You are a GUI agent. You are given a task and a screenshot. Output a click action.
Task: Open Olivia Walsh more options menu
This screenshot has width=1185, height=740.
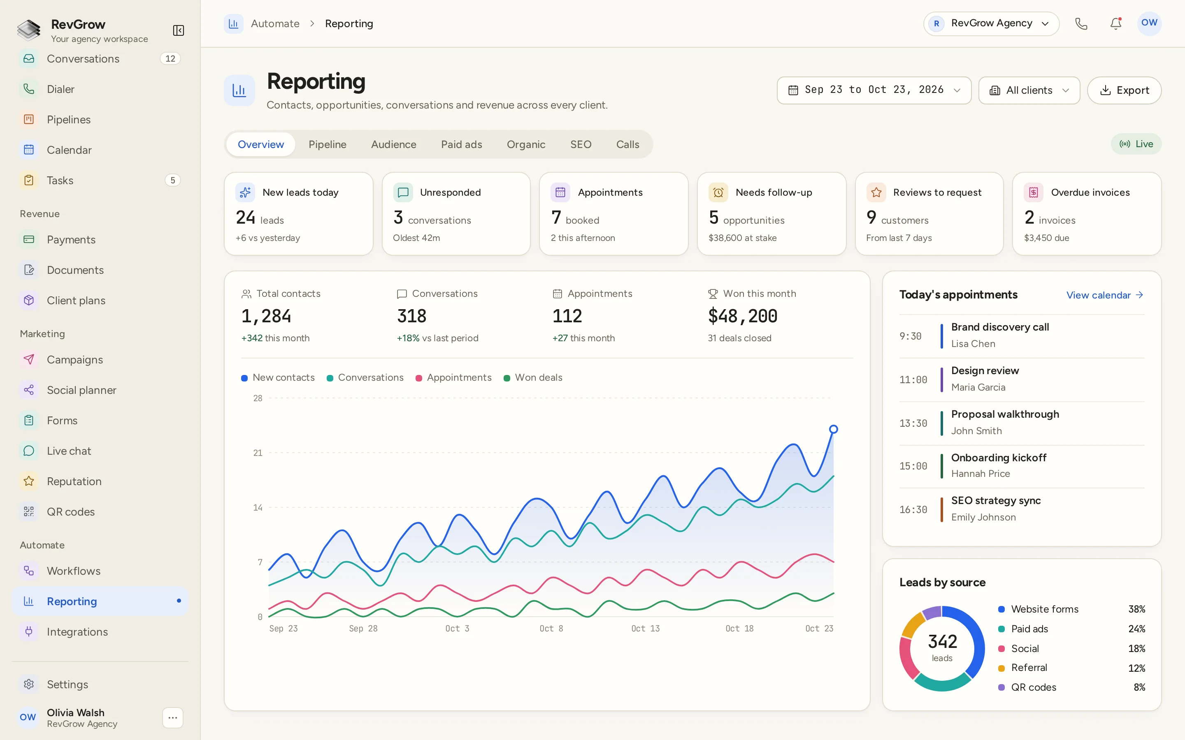[x=172, y=717]
